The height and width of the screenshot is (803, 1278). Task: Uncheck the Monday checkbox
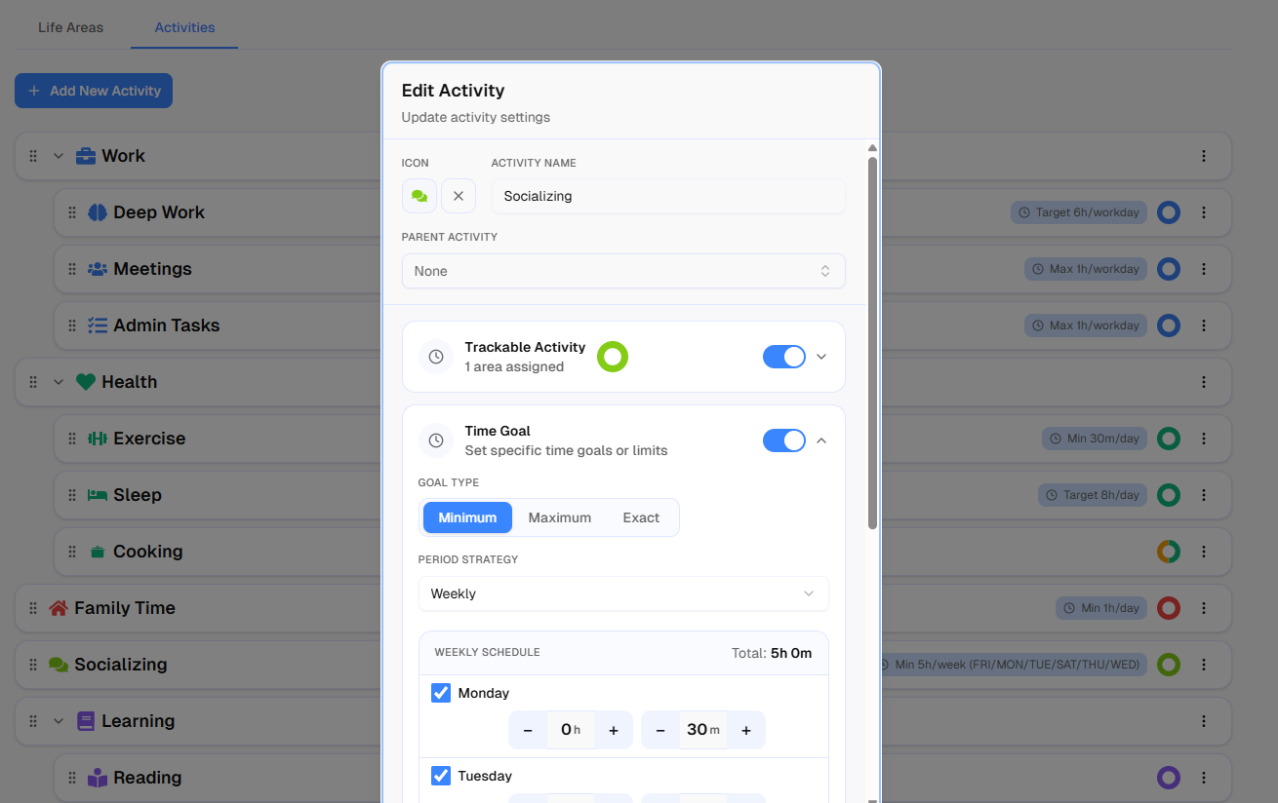point(441,693)
